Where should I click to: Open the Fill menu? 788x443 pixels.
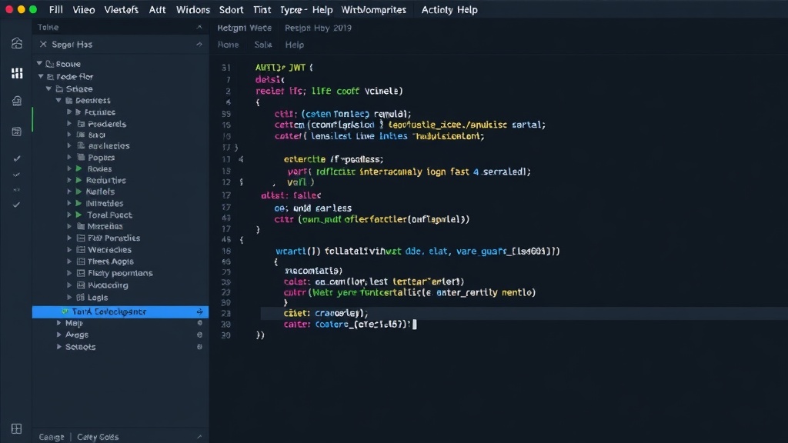point(55,9)
